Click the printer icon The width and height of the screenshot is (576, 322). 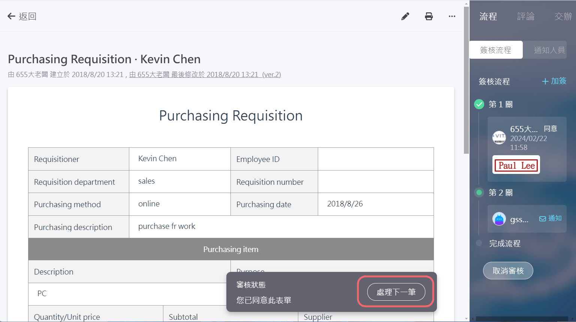[x=429, y=16]
